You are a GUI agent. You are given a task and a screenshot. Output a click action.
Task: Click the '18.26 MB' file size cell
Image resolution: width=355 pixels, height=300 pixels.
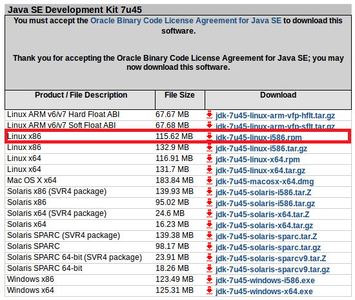click(x=172, y=268)
